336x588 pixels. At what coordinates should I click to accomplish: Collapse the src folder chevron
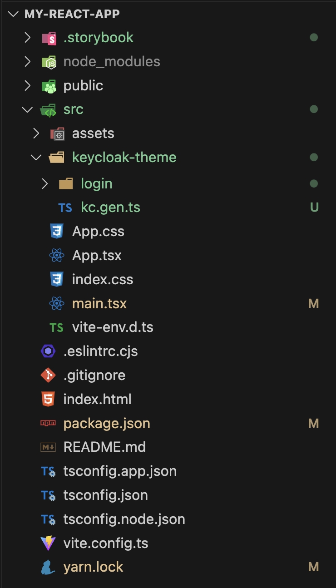coord(28,110)
